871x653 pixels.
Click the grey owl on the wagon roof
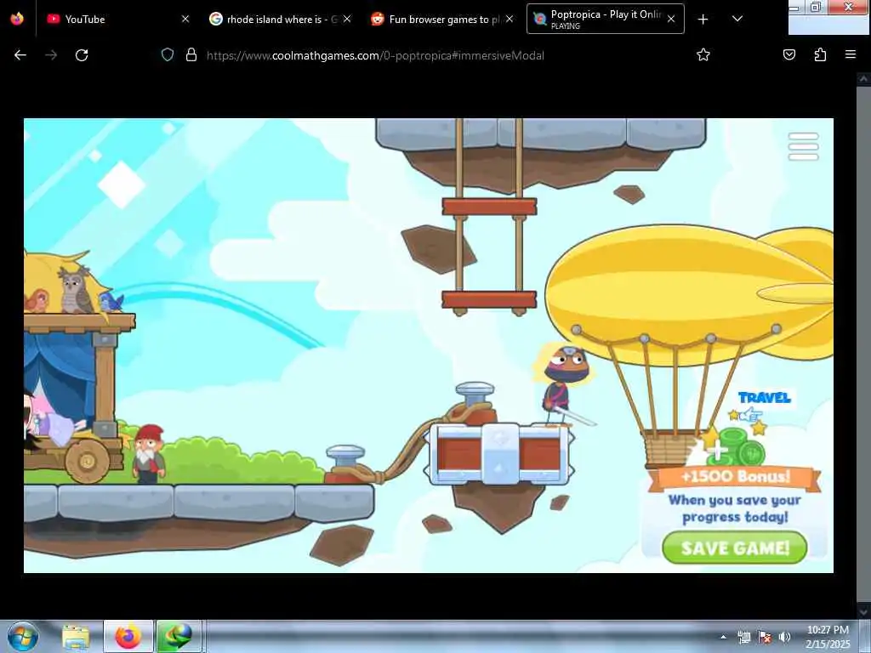point(75,290)
